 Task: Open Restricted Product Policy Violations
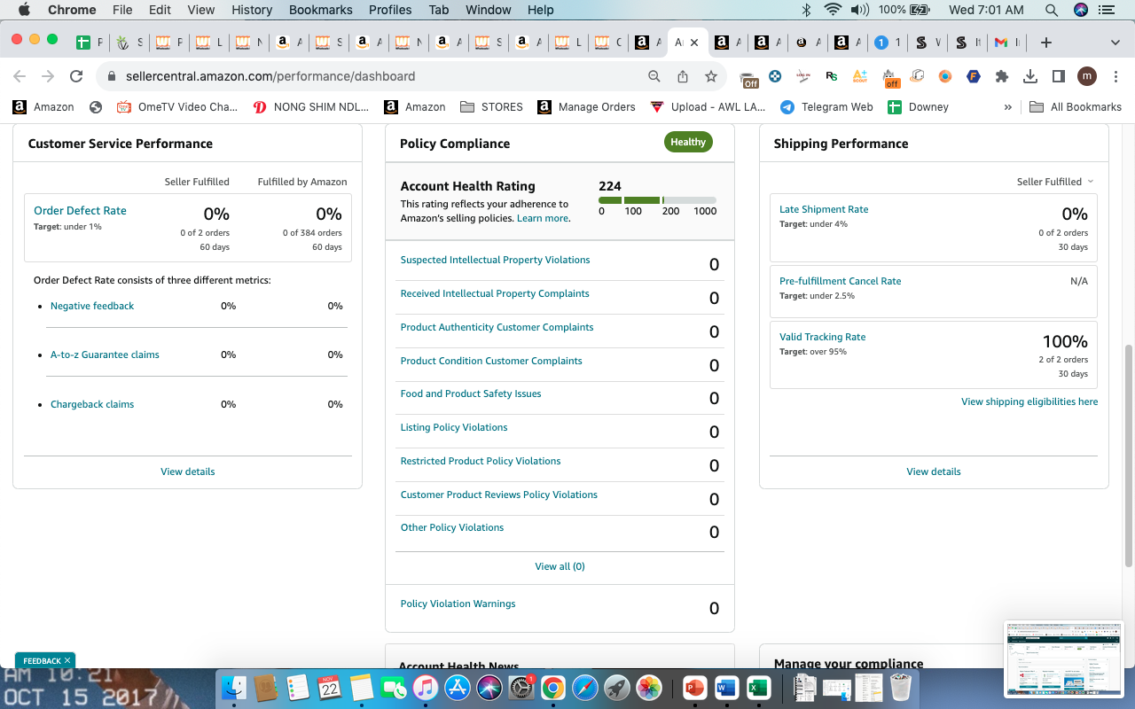pyautogui.click(x=481, y=461)
